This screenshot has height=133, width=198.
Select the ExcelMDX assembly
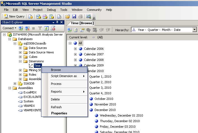(30, 92)
